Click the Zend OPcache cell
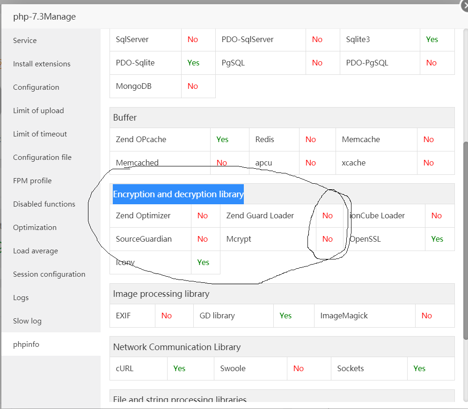Screen dimensions: 468x409 [x=141, y=139]
